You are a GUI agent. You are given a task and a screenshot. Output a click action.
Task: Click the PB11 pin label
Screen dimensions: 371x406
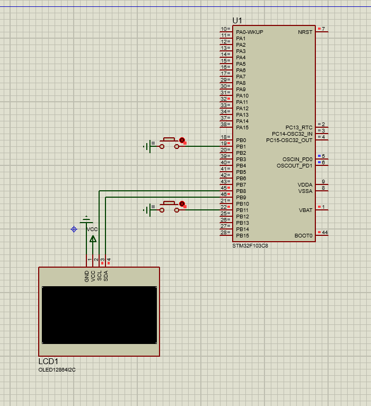point(242,210)
